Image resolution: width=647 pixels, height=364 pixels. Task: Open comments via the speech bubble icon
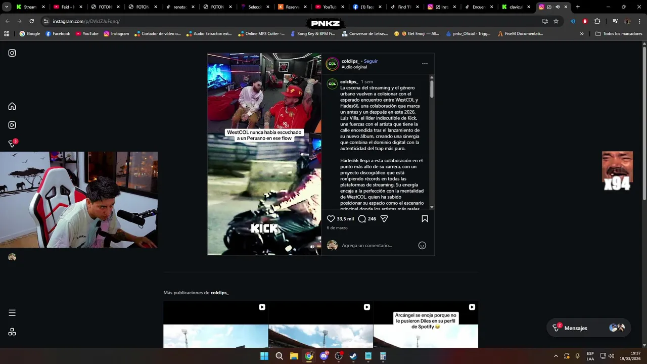click(x=362, y=219)
